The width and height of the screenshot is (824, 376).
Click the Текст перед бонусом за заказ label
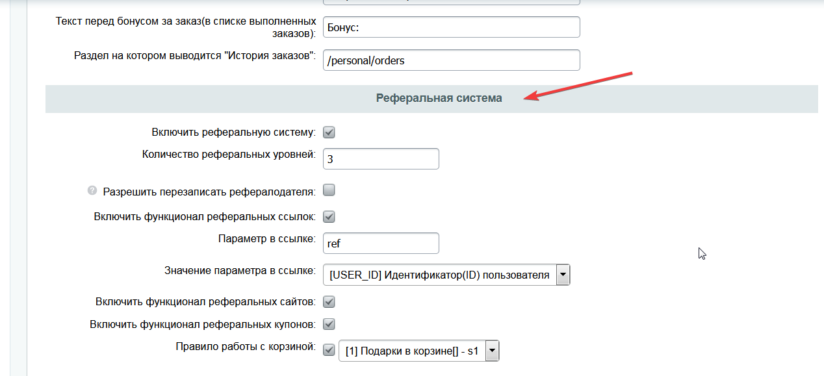coord(187,27)
